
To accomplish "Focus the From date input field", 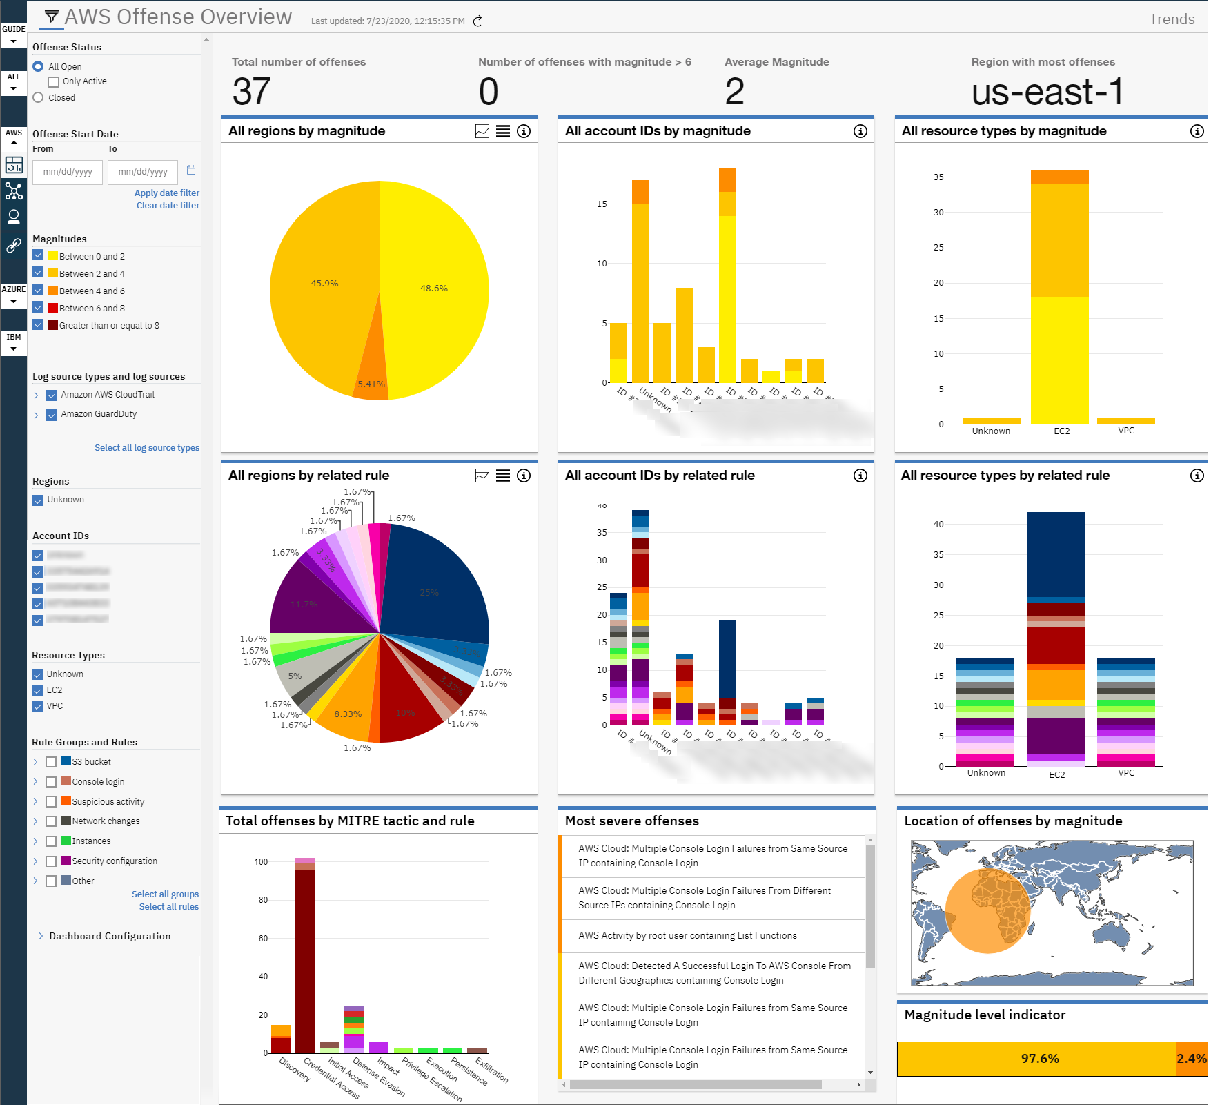I will pyautogui.click(x=68, y=172).
